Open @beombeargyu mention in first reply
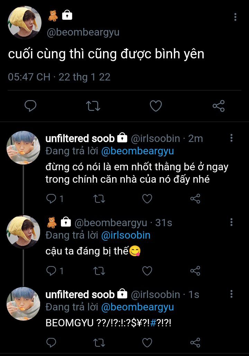249x356 pixels. coord(137,151)
